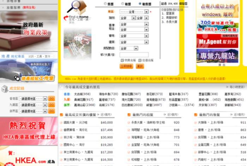Open the orange 九龍 region row label
Viewport: 247px width, 166px height.
pos(67,100)
